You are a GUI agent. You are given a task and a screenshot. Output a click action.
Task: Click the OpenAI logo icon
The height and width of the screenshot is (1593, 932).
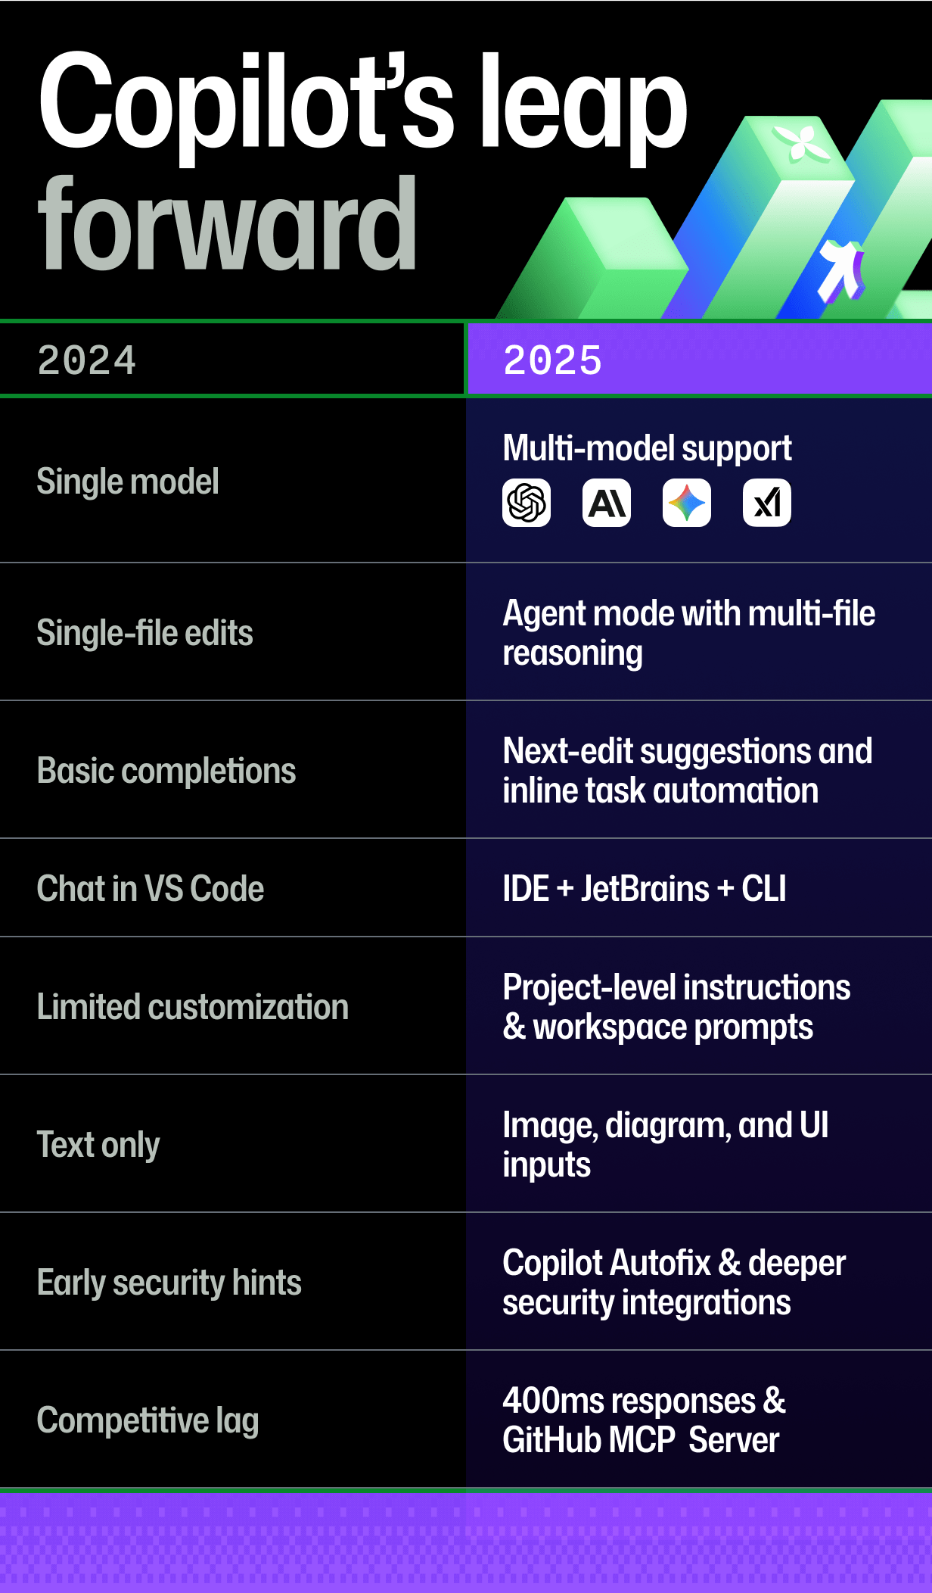tap(527, 503)
